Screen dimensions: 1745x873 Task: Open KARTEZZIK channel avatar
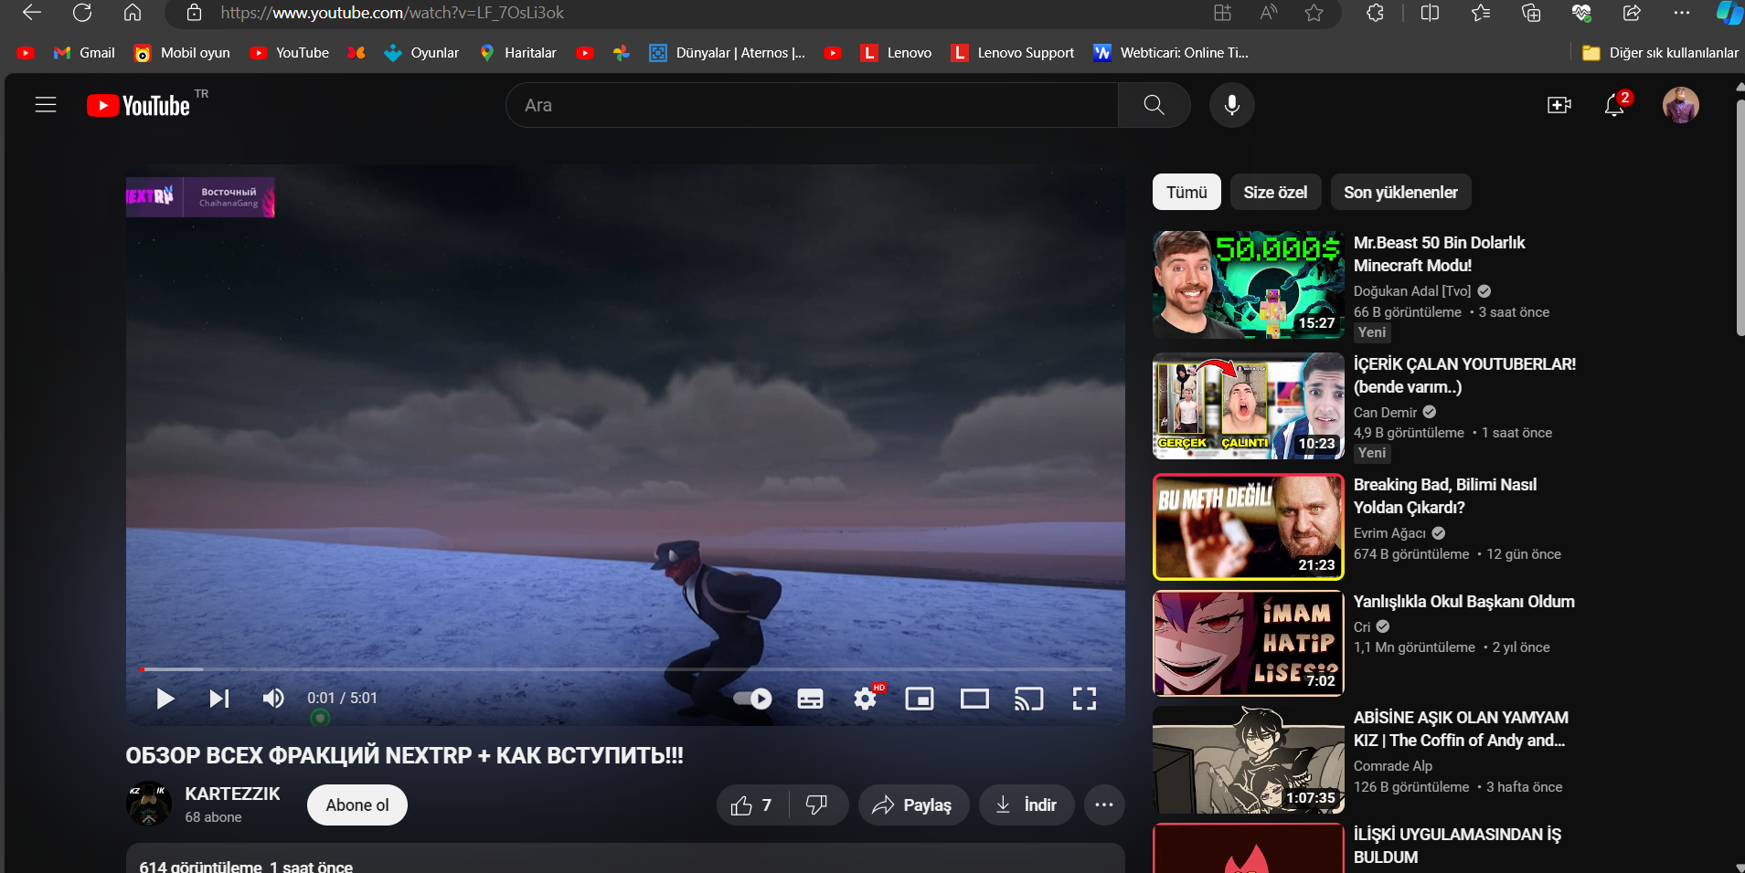(148, 804)
